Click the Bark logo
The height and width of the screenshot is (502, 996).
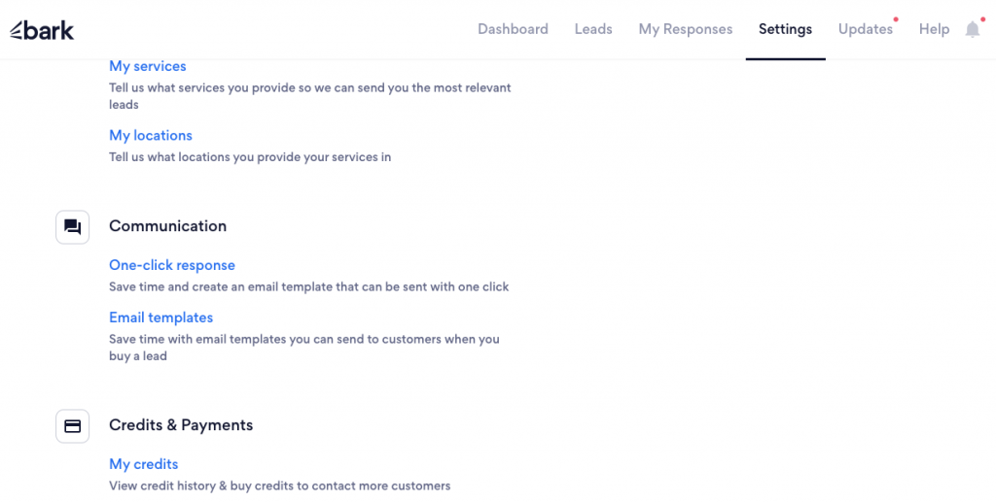[x=42, y=30]
